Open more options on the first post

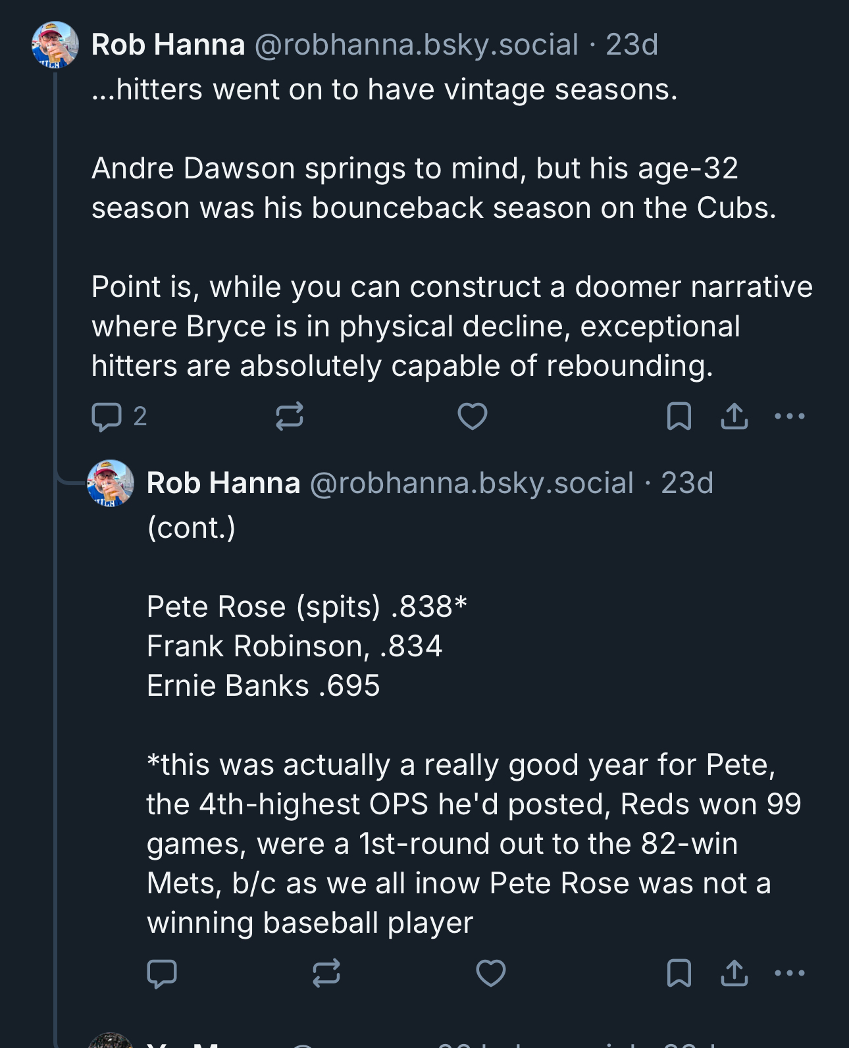click(x=789, y=417)
